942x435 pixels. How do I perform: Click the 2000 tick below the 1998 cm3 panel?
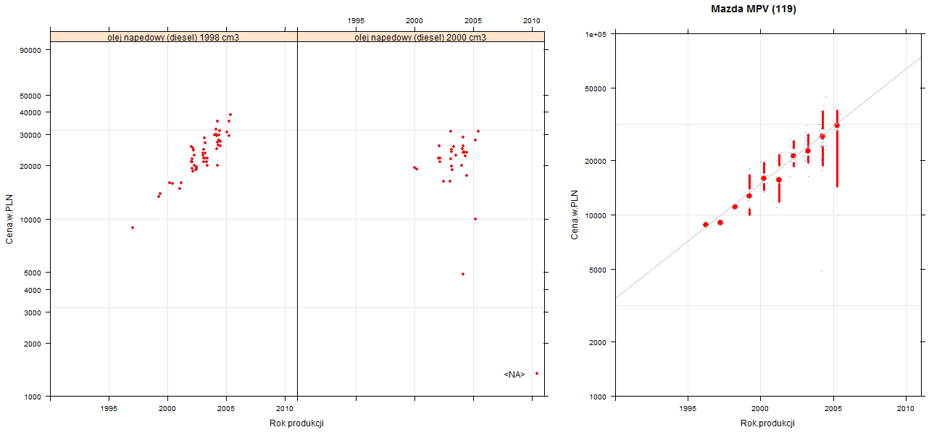pyautogui.click(x=167, y=408)
